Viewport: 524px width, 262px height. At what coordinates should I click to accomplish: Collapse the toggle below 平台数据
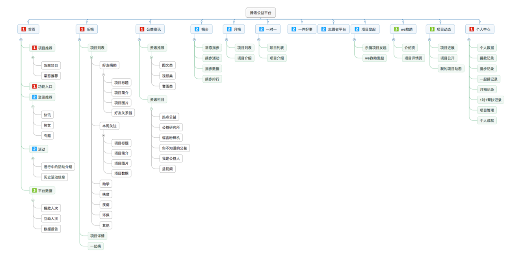coord(33,200)
